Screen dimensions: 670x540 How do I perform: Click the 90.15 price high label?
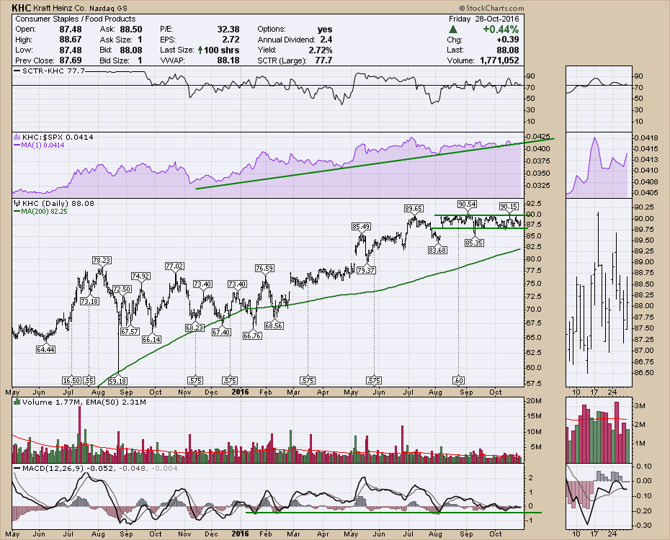click(509, 207)
